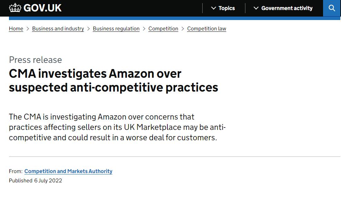Click the article summary paragraph
The image size is (341, 200).
pyautogui.click(x=117, y=127)
